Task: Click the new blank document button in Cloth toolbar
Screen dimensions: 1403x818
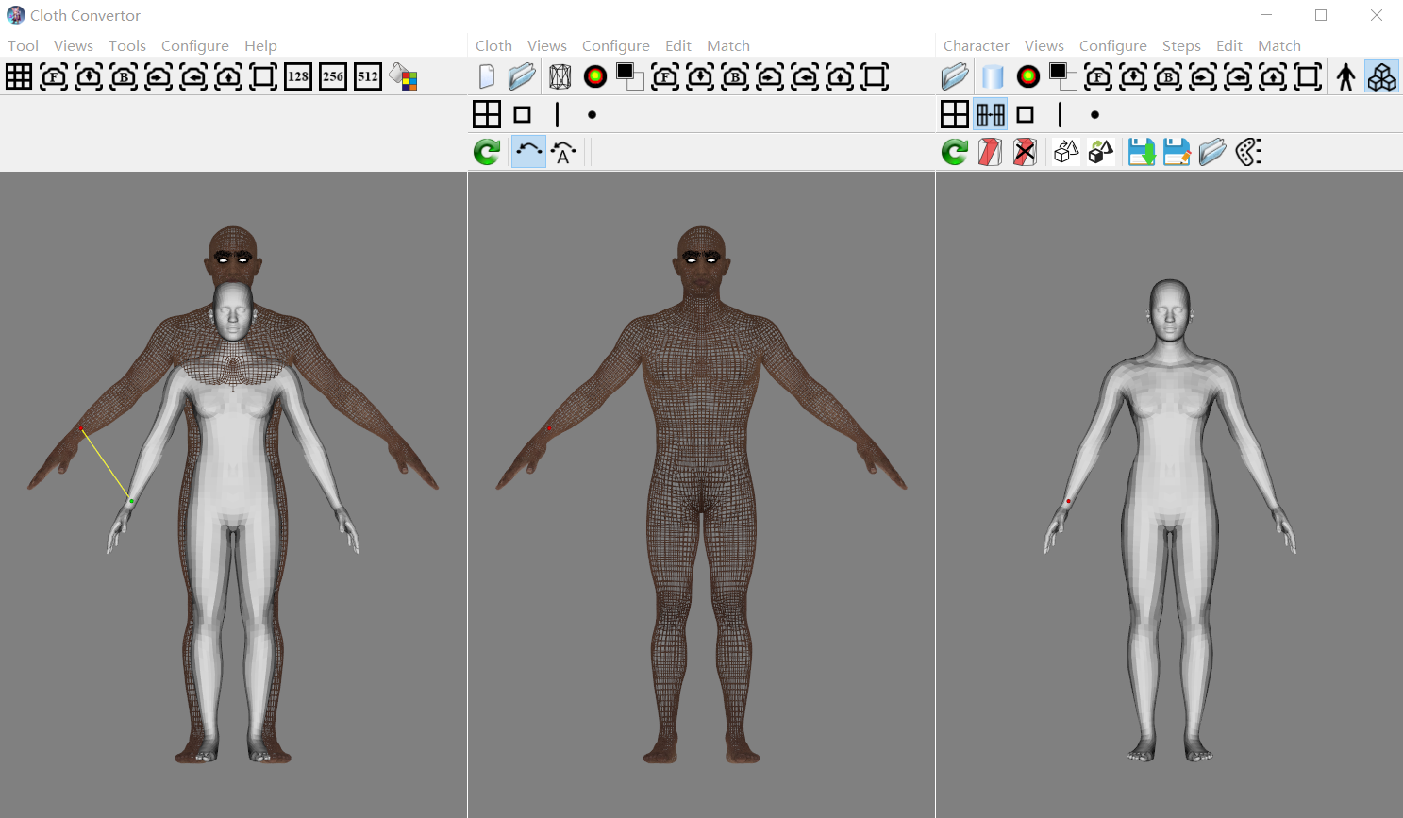Action: point(487,76)
